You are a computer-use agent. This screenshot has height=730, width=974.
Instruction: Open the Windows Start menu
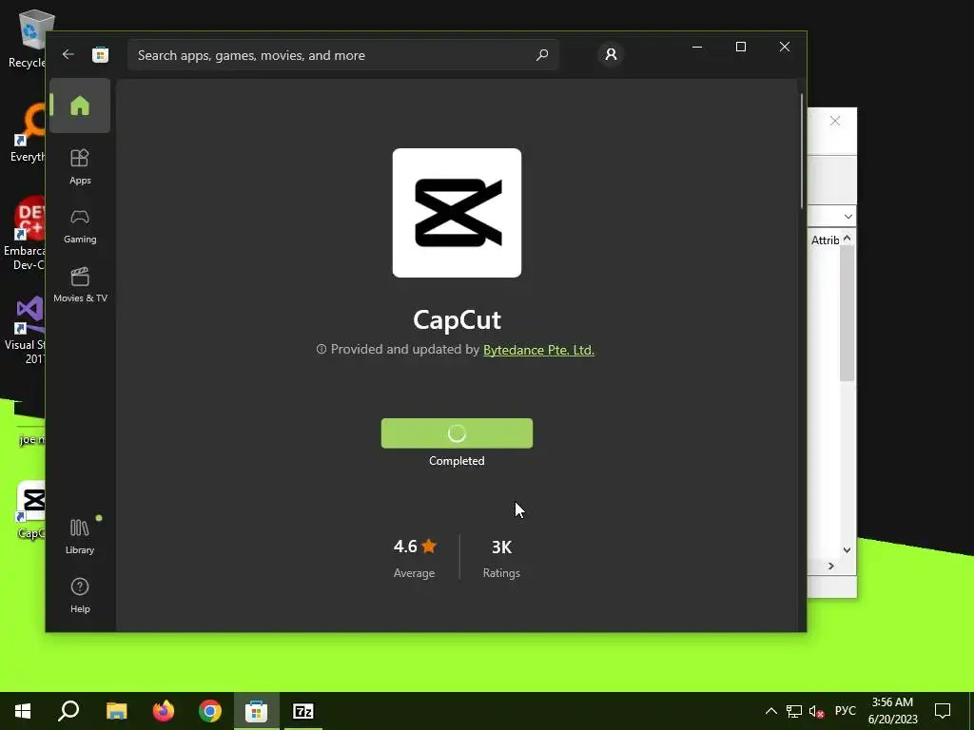[23, 711]
